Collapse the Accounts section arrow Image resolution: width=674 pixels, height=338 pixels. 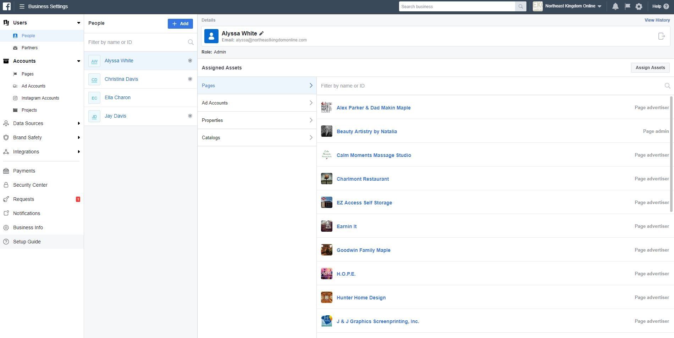(78, 61)
